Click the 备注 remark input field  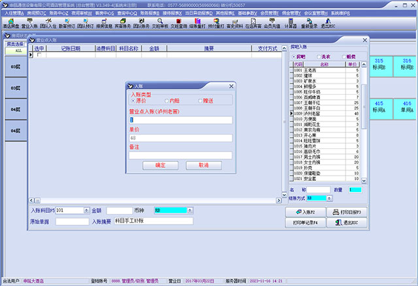click(181, 155)
